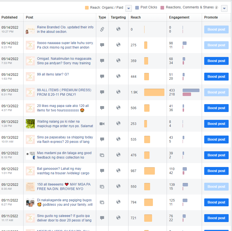This screenshot has width=232, height=231.
Task: Click the globe targeting icon for Bat ganoooon post
Action: 118,170
